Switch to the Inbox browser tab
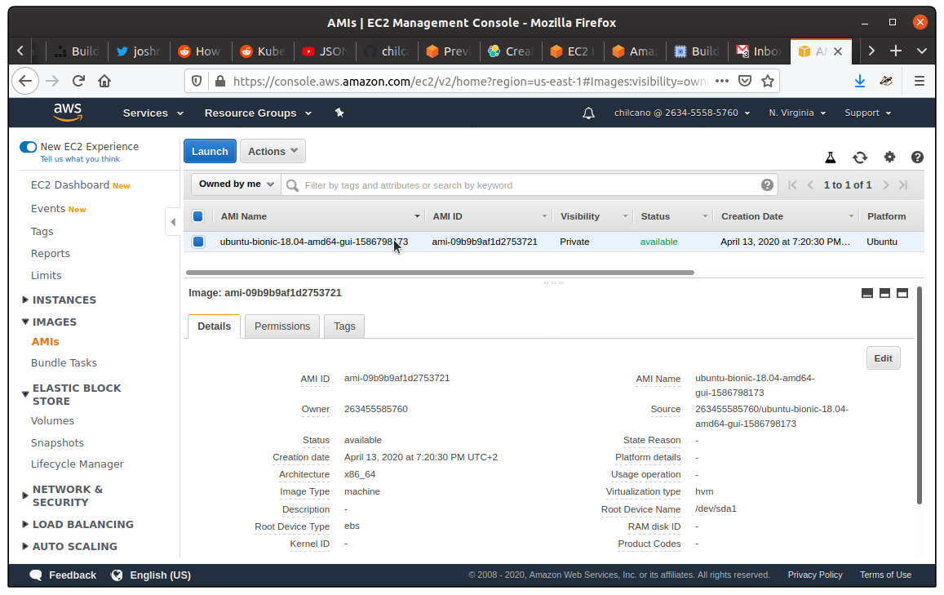This screenshot has width=944, height=595. [759, 51]
